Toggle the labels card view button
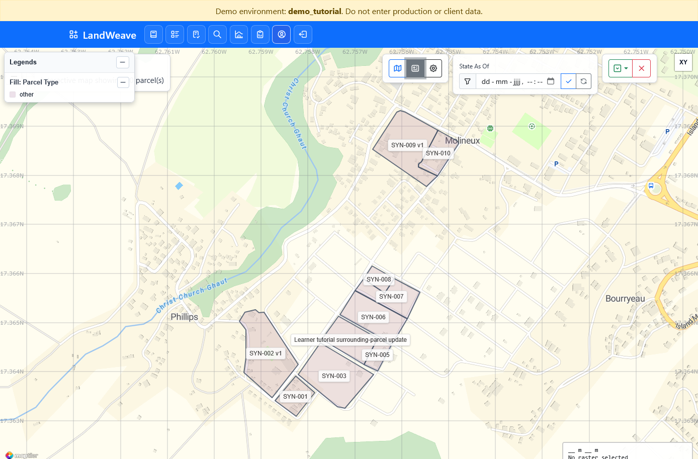The image size is (698, 459). pyautogui.click(x=415, y=68)
